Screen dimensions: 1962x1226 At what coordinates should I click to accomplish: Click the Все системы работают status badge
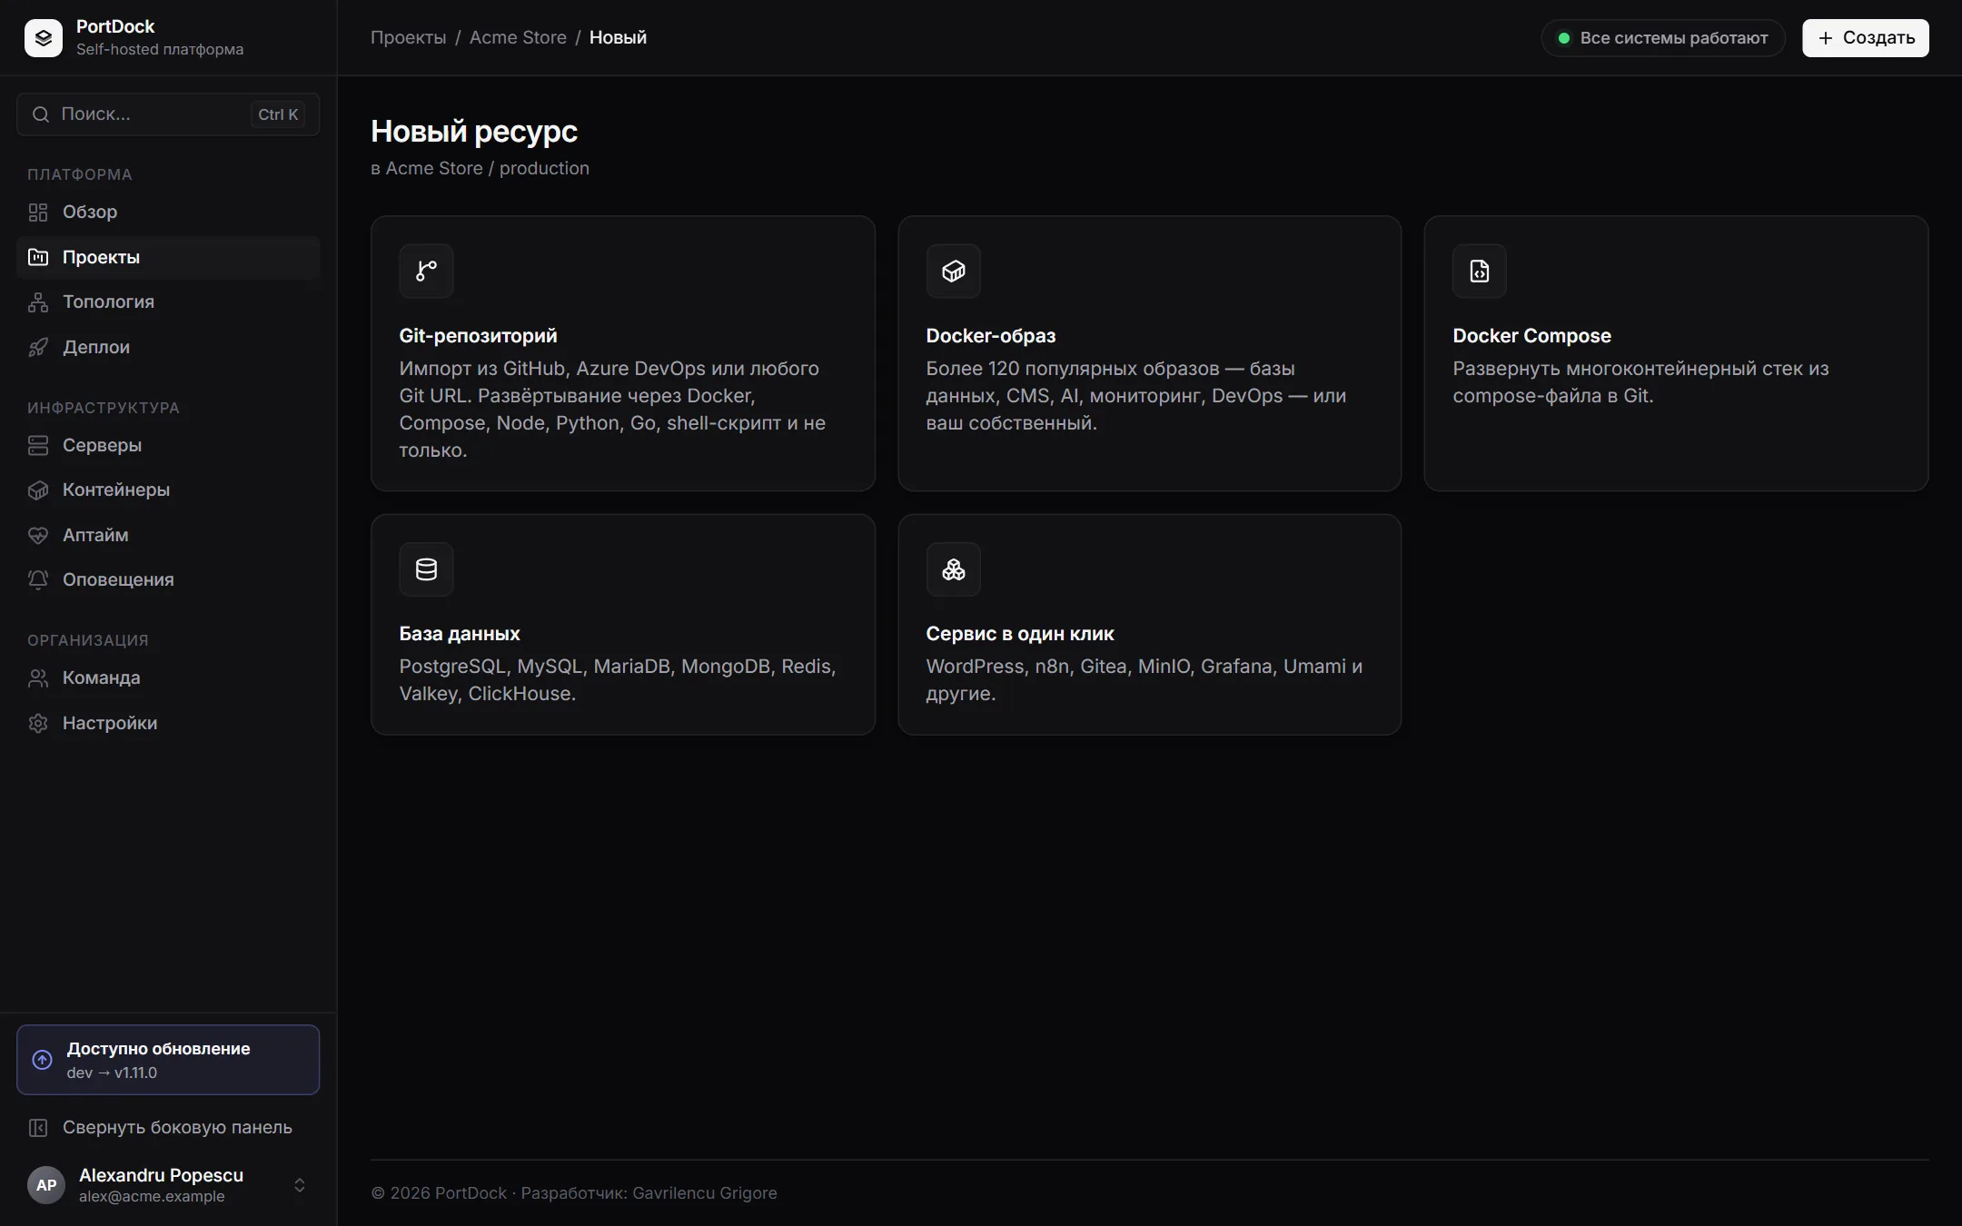click(x=1663, y=38)
